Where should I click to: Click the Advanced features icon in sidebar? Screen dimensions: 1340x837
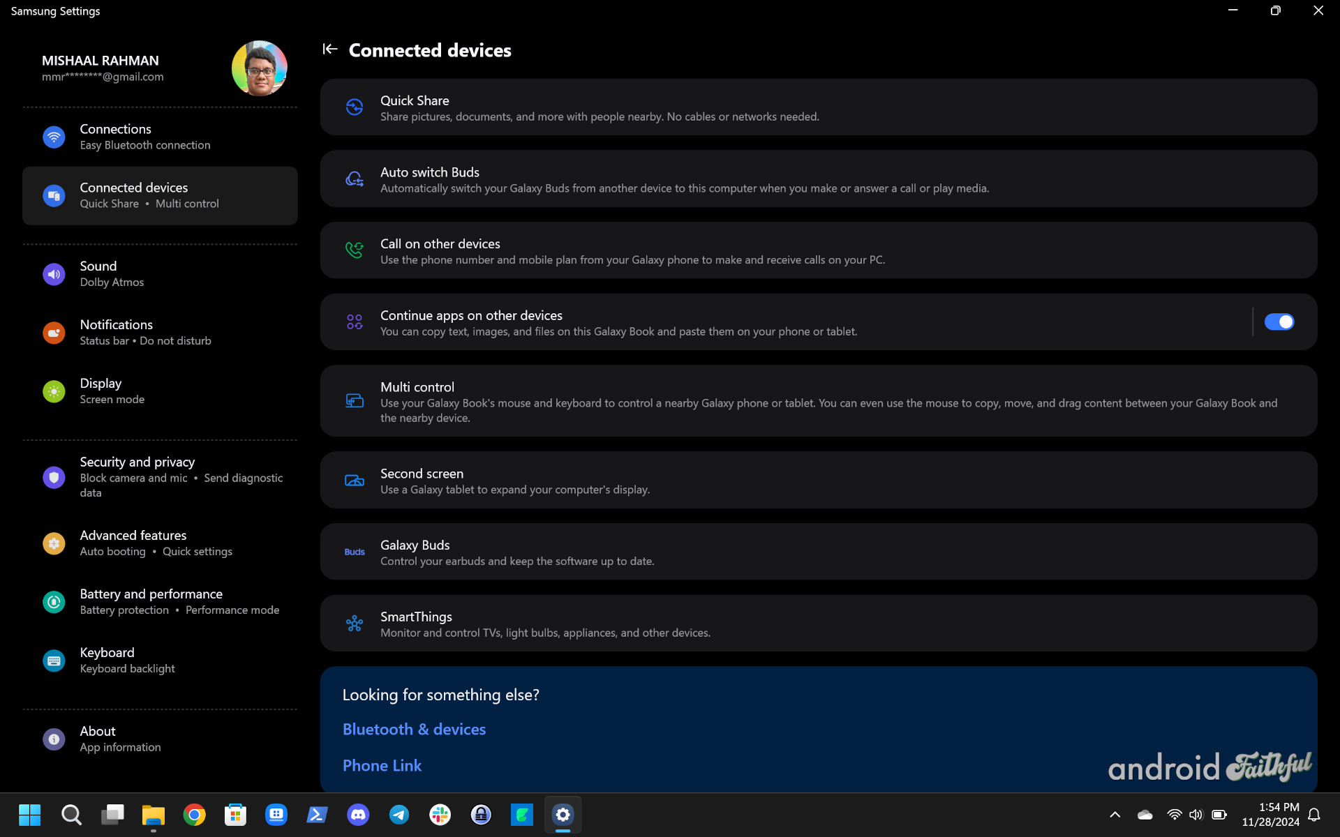point(54,543)
